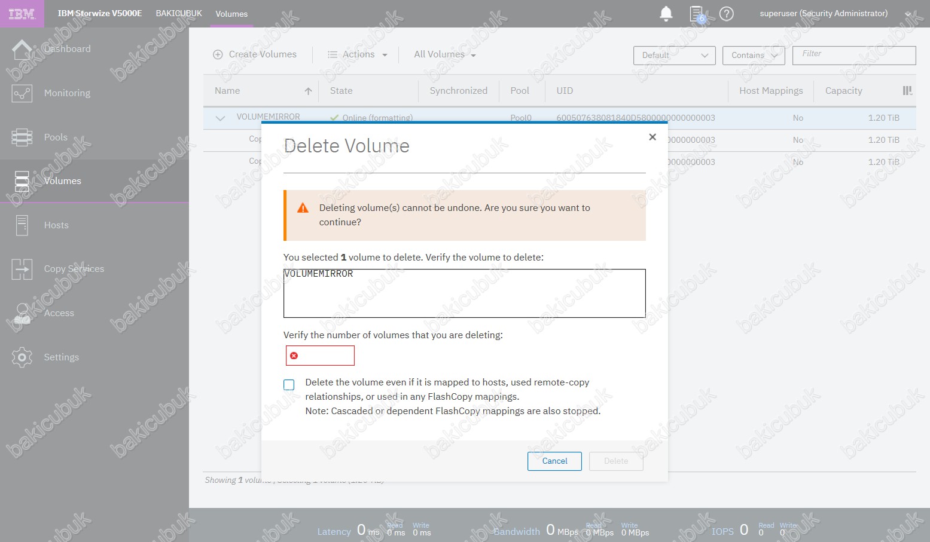
Task: Open Access in the sidebar
Action: pyautogui.click(x=59, y=313)
